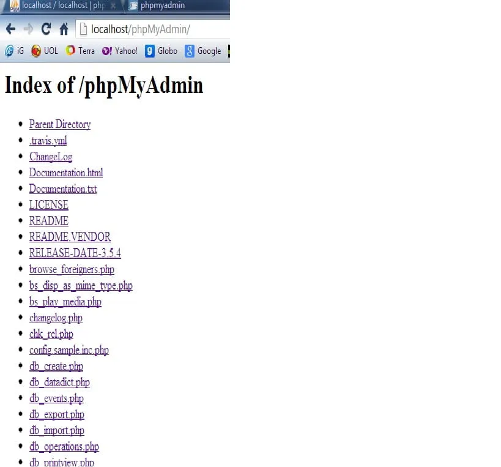The width and height of the screenshot is (501, 467).
Task: Close the localhost tab
Action: [x=113, y=6]
